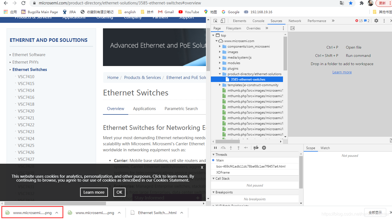Expand templates/je-construct-community folder
392x219 pixels.
(220, 85)
